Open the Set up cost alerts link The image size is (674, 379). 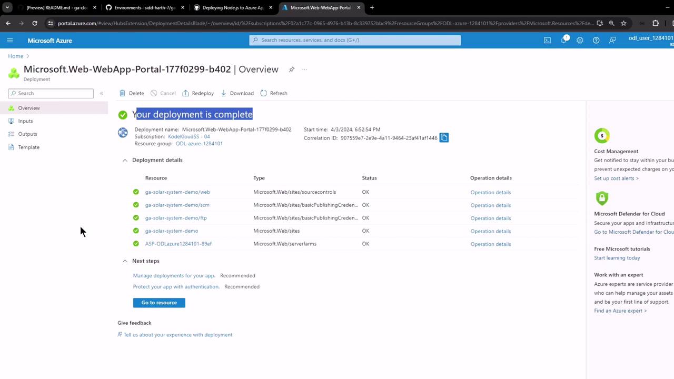point(617,178)
